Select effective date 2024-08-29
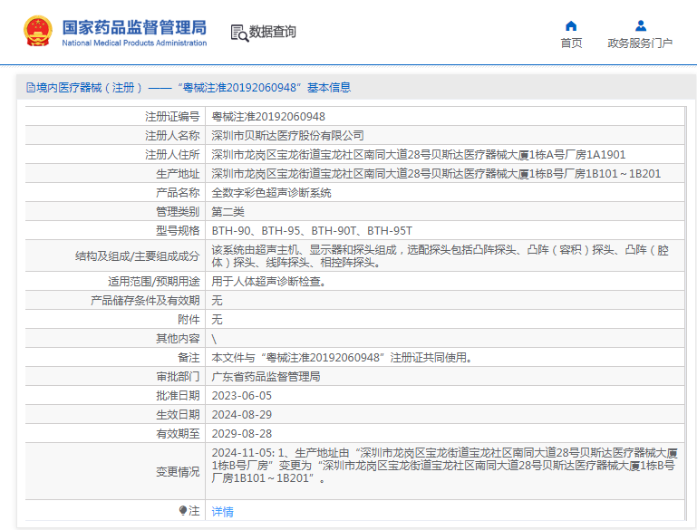 pos(241,415)
